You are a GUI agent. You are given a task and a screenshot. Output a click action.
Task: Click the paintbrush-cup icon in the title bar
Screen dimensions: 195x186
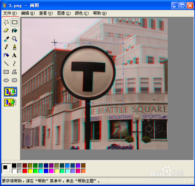5,5
